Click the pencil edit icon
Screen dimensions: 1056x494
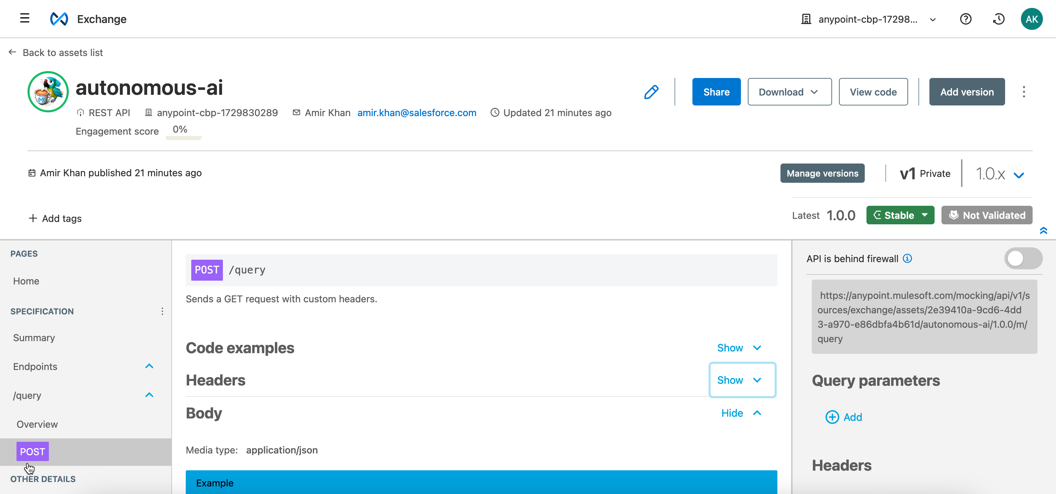[651, 92]
